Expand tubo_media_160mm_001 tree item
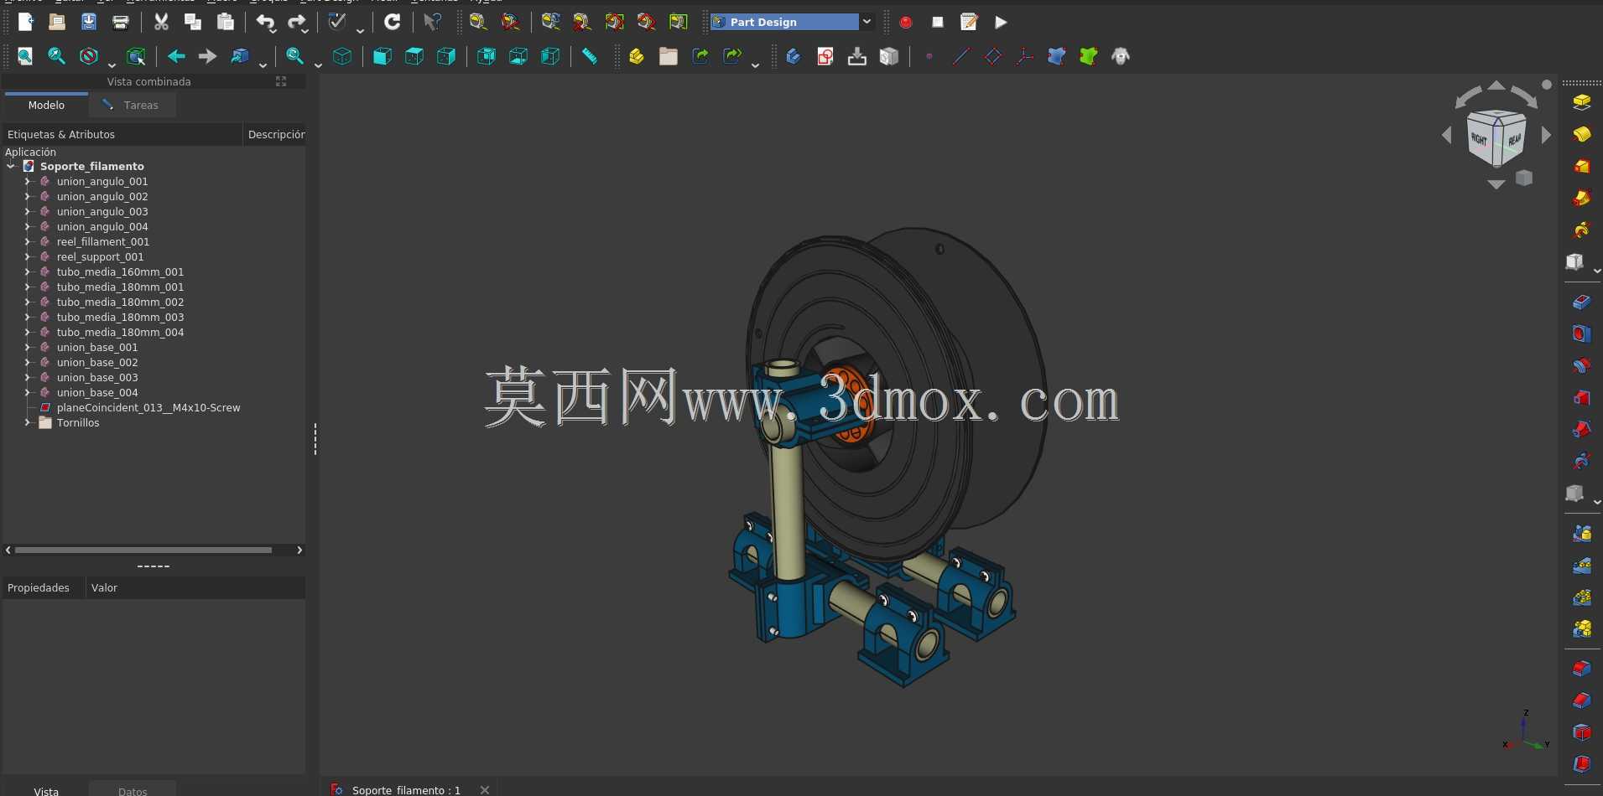Image resolution: width=1603 pixels, height=796 pixels. [x=28, y=271]
